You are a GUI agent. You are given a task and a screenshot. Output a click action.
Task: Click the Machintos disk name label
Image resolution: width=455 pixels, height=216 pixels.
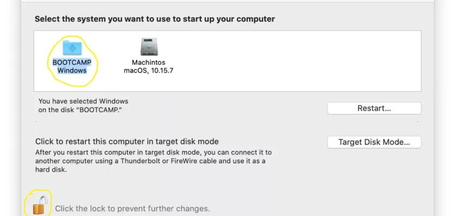click(148, 63)
